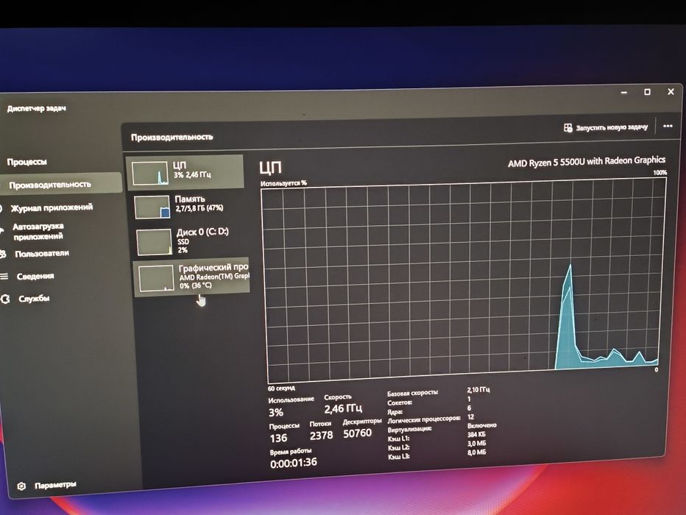Click the Логических процессоров label
Viewport: 686px width, 515px height.
[424, 419]
